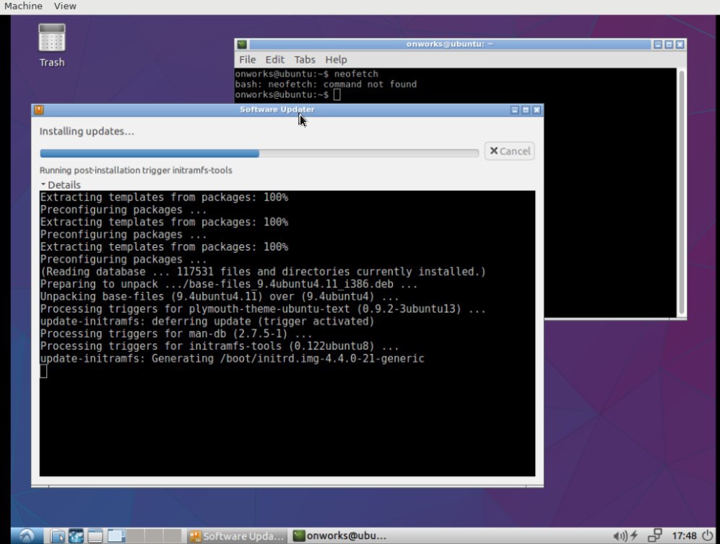Switch to onworks@ubu... taskbar entry
The height and width of the screenshot is (544, 720).
tap(340, 536)
